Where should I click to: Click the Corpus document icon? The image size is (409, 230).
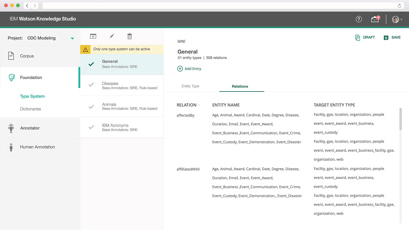[11, 56]
